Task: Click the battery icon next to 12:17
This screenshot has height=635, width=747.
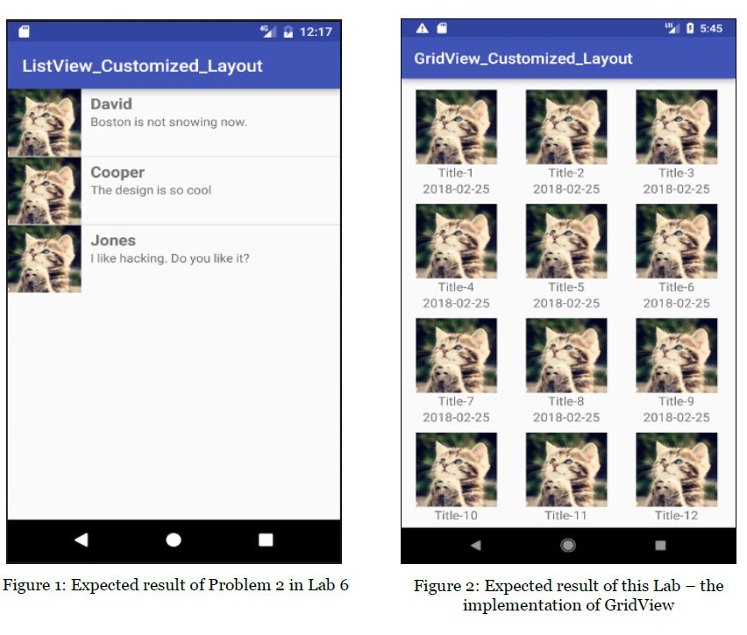Action: [288, 32]
